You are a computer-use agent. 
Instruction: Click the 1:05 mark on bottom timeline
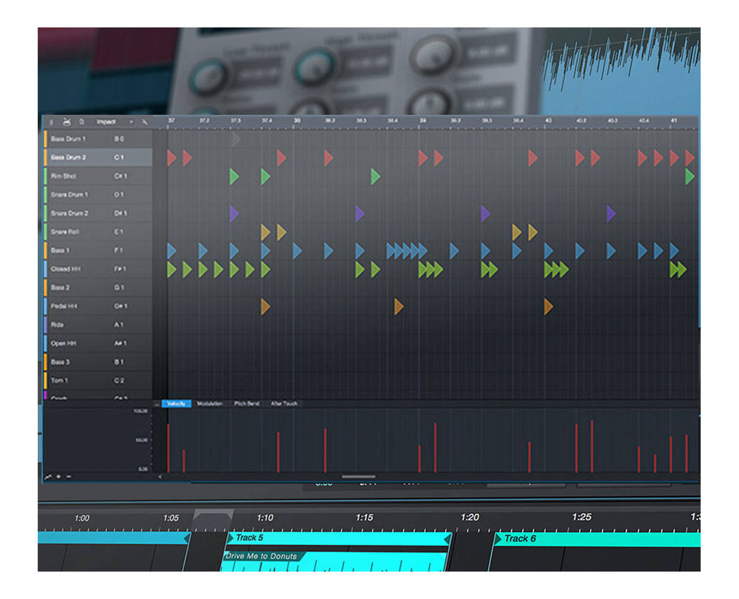click(171, 518)
